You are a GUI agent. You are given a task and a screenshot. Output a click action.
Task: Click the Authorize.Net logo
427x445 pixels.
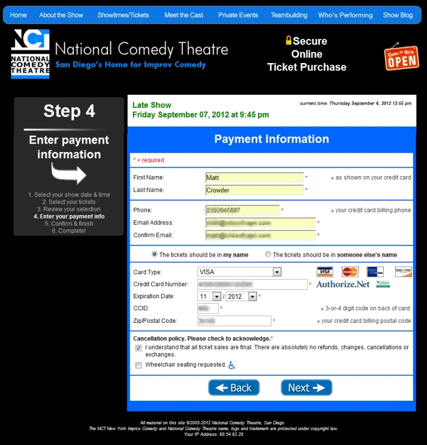tap(343, 284)
